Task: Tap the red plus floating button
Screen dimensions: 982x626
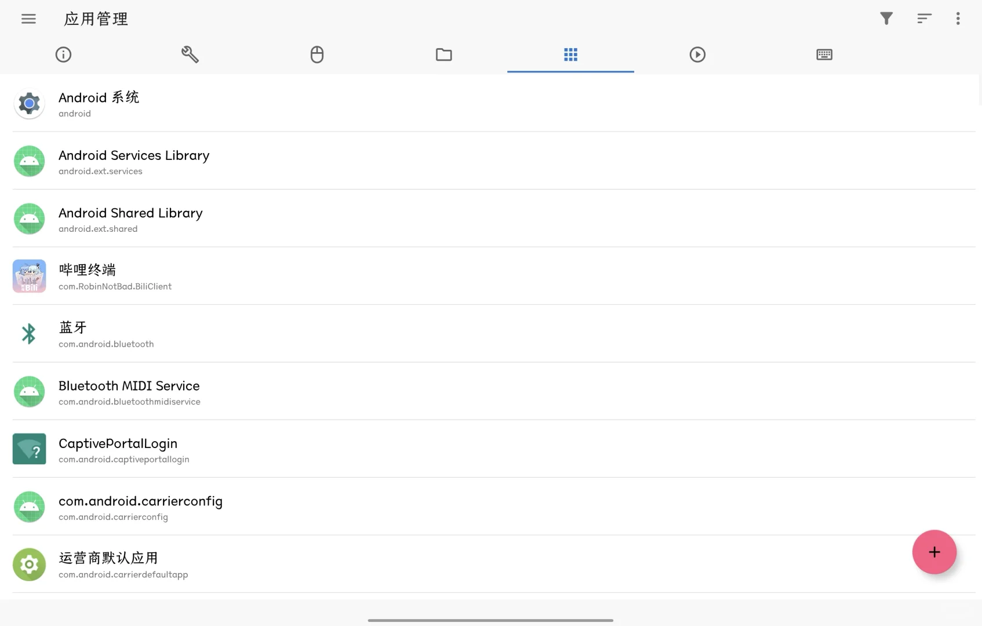Action: pyautogui.click(x=934, y=552)
